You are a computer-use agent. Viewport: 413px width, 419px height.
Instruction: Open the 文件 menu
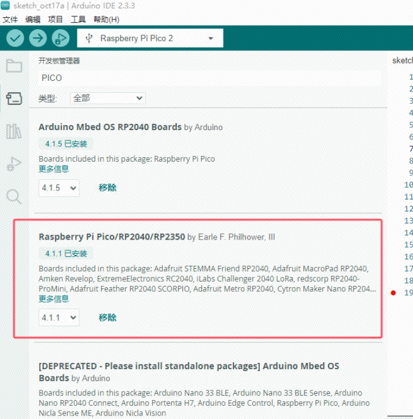tap(10, 19)
